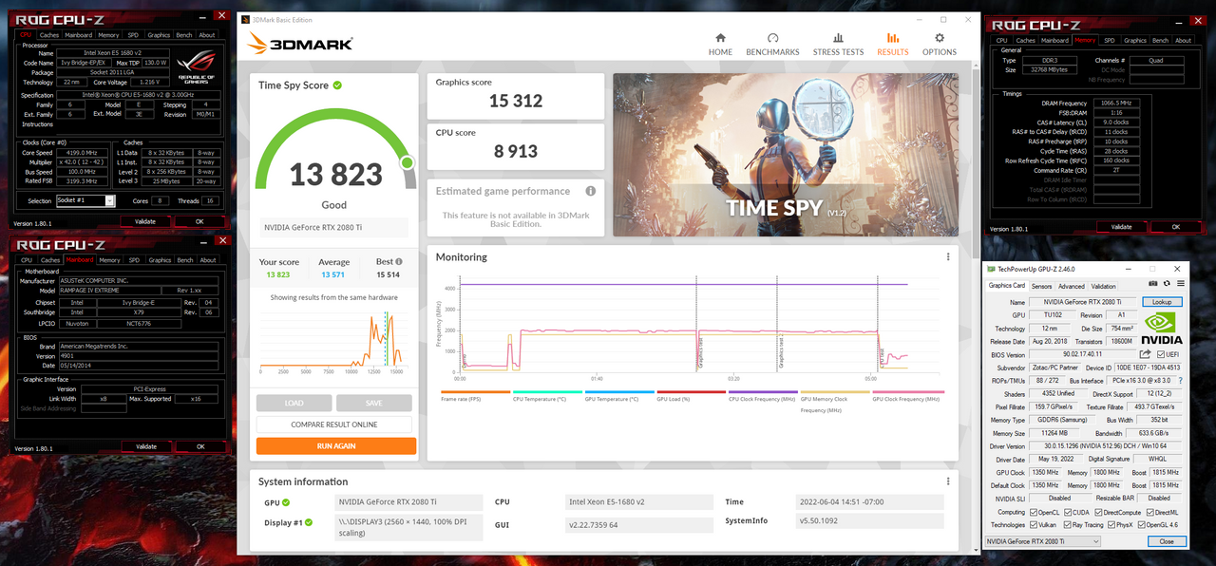Click Republic of Gamers logo in CPU-Z
The image size is (1216, 566).
pyautogui.click(x=196, y=68)
